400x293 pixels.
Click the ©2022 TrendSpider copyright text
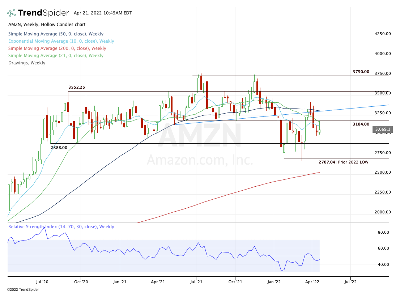click(23, 289)
